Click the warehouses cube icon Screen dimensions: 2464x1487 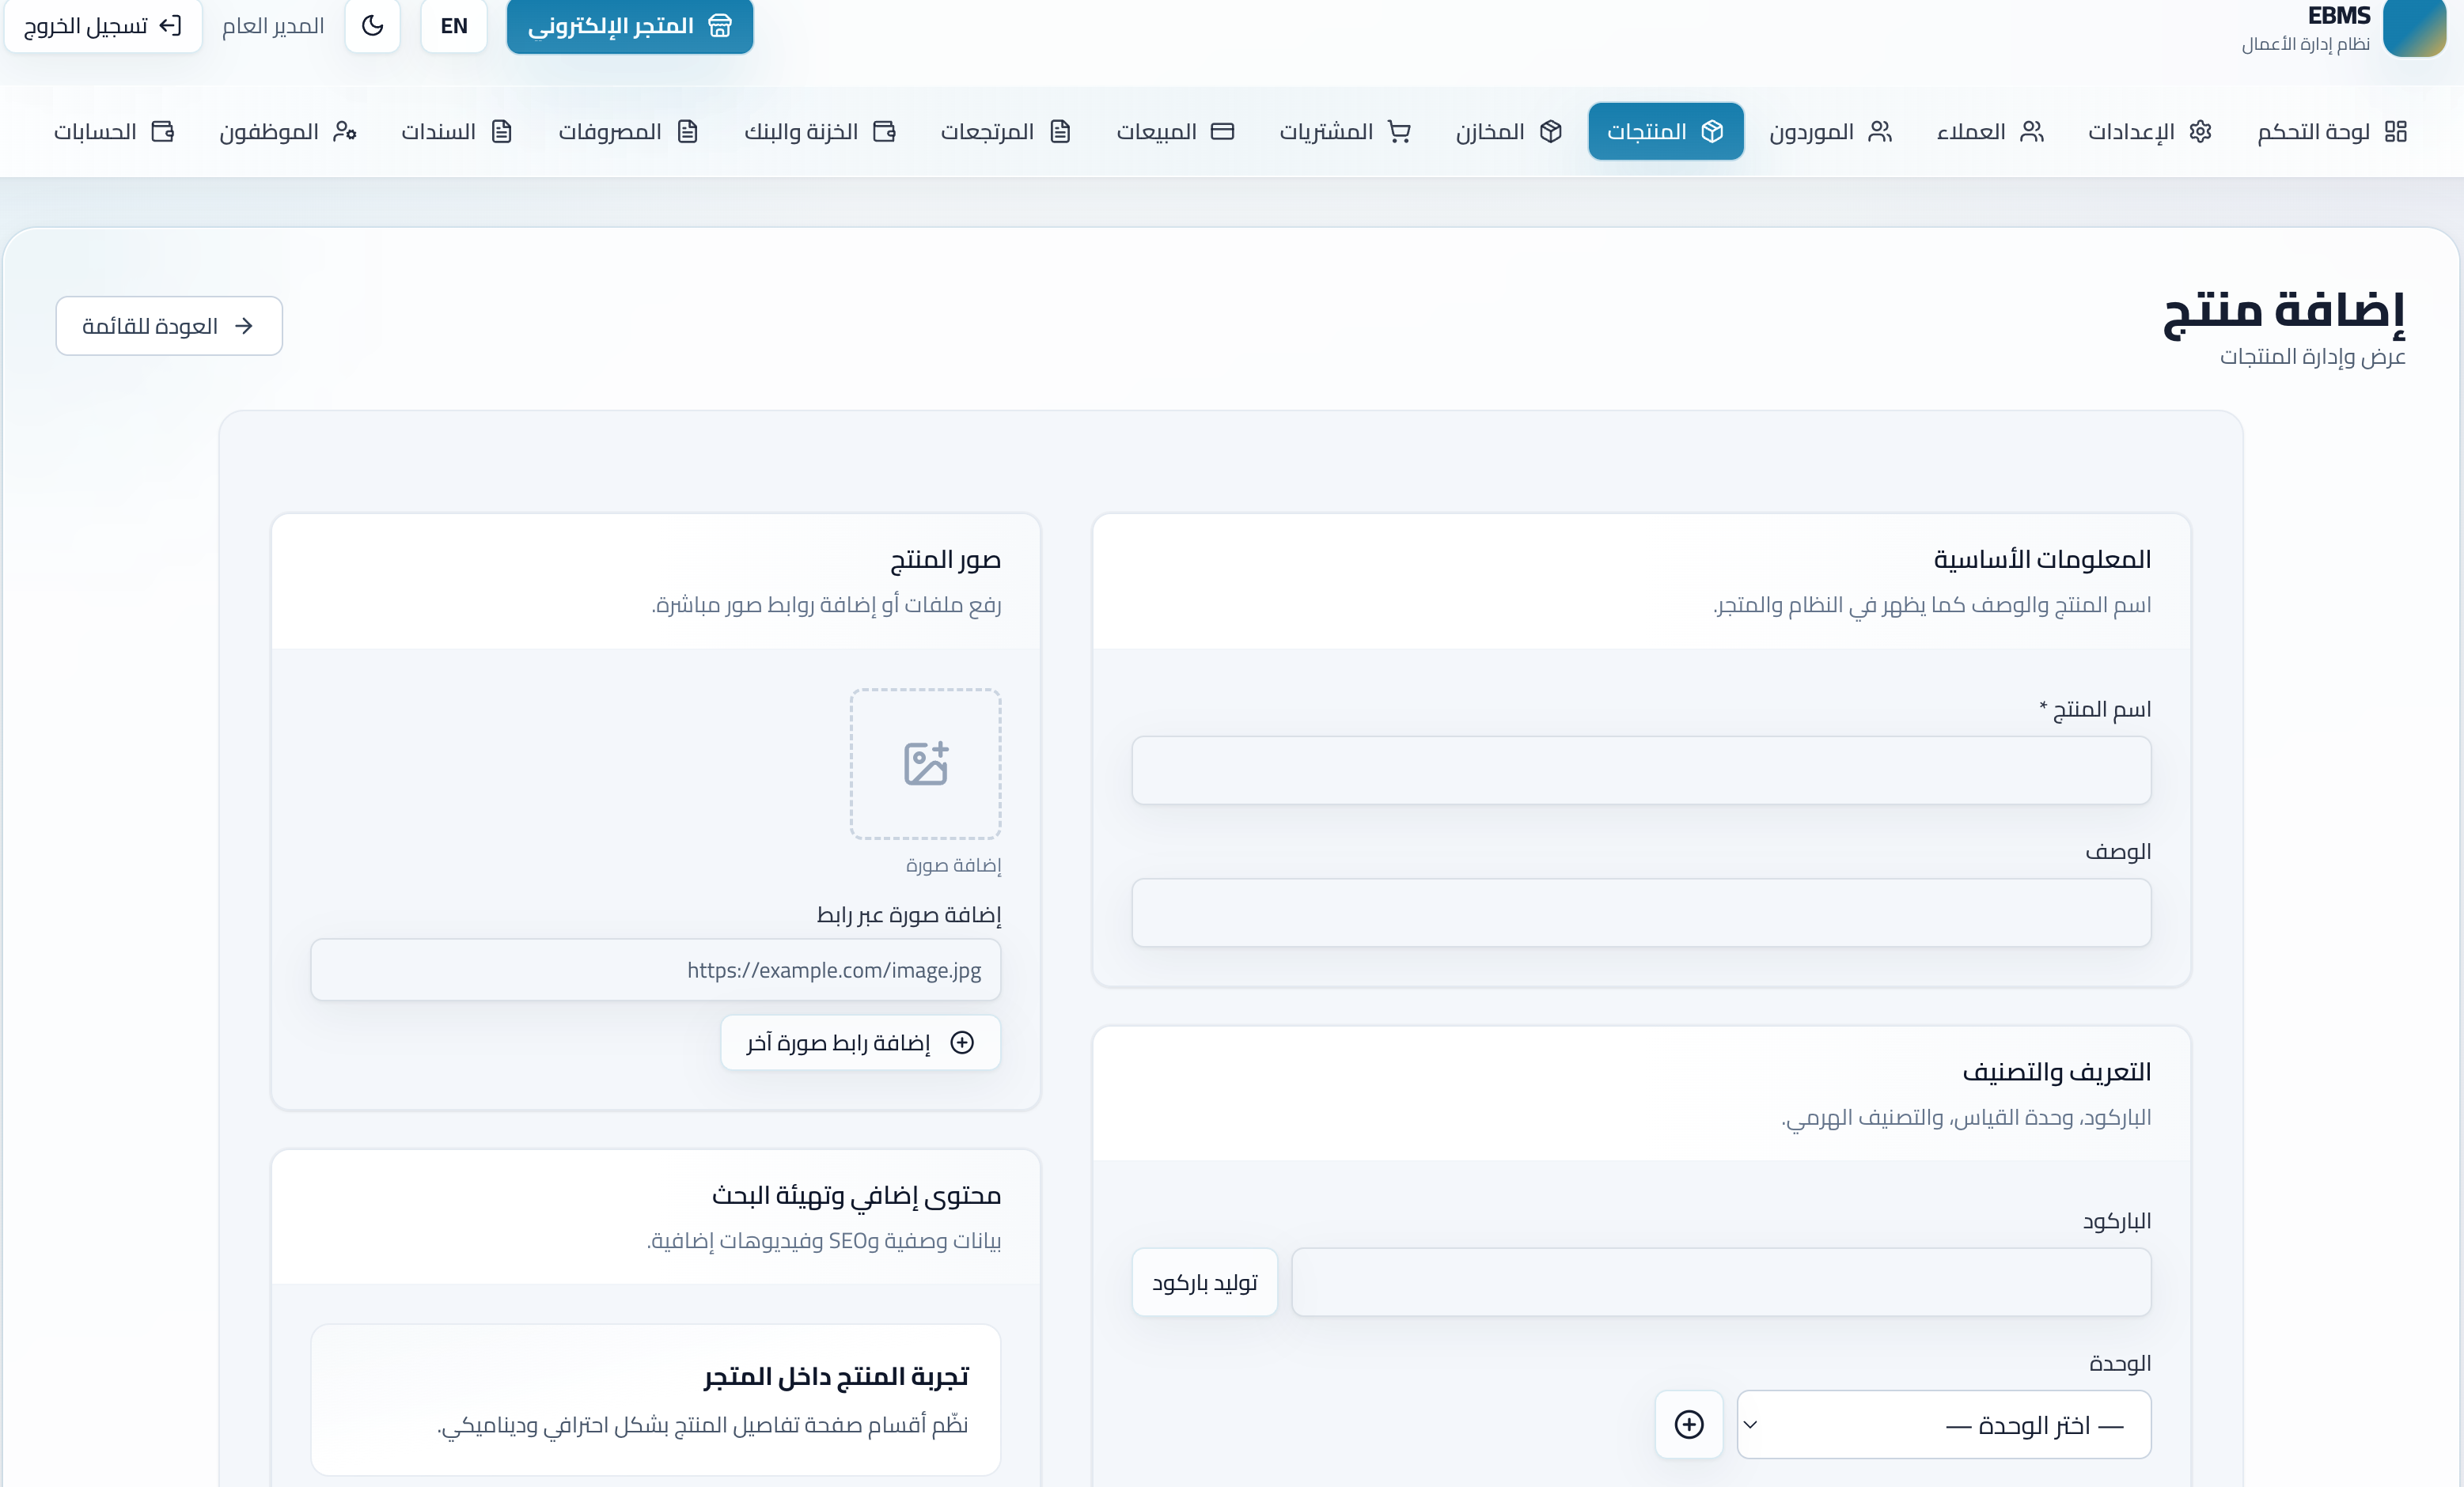point(1551,132)
